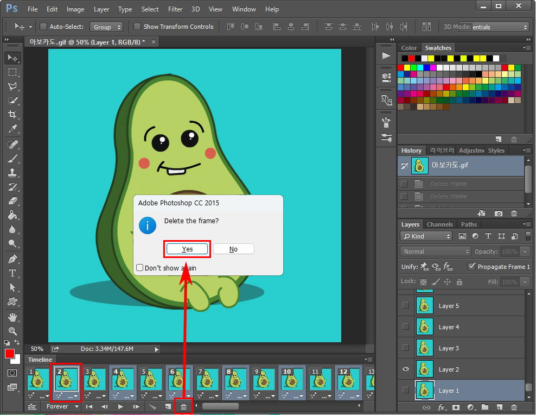Click the tween animation frames icon
Screen dimensions: 536x415
[x=152, y=406]
